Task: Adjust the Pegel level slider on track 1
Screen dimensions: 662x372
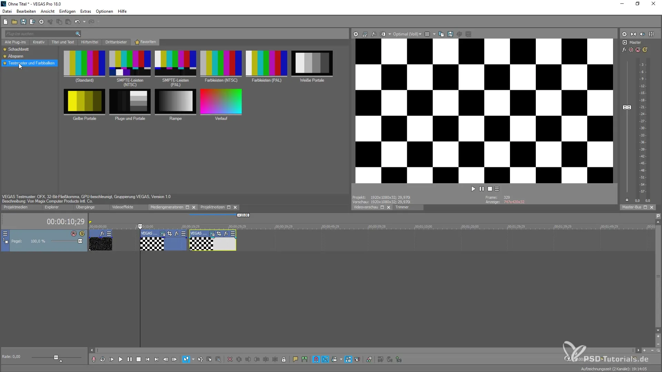Action: coord(80,241)
